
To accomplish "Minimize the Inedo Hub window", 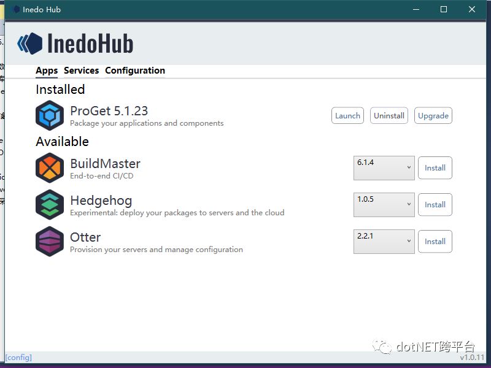I will (x=416, y=9).
